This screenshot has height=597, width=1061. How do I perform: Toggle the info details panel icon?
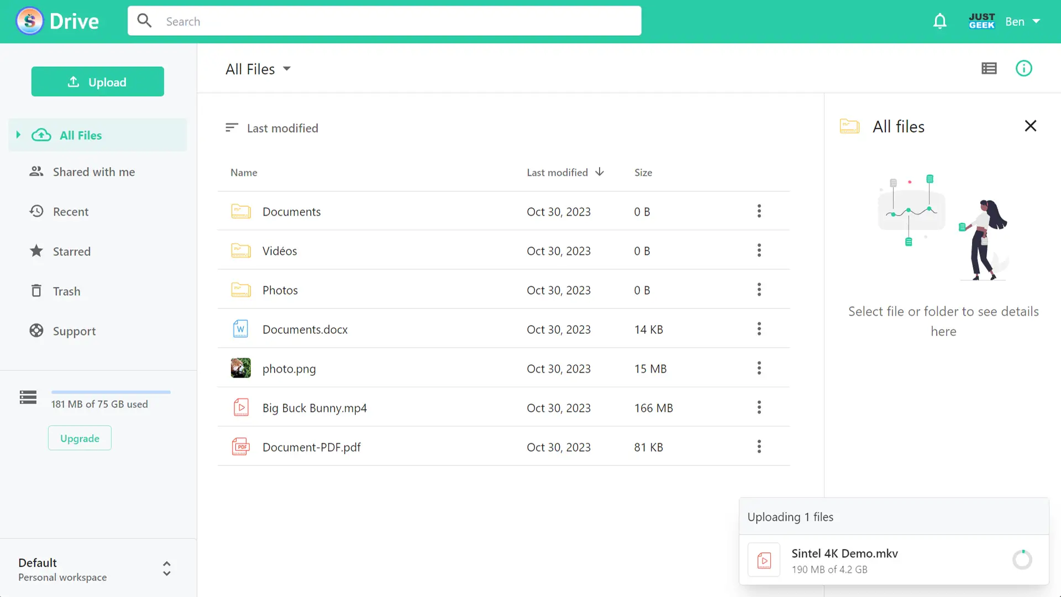(1024, 69)
